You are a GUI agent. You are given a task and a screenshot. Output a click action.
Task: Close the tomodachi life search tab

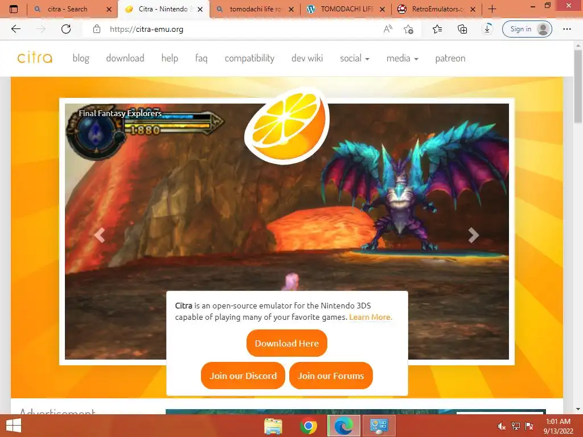coord(291,9)
